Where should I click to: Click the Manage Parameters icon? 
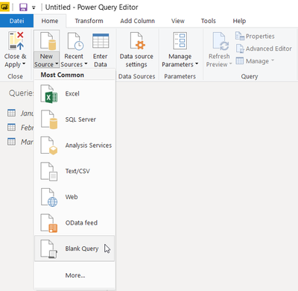(x=180, y=41)
